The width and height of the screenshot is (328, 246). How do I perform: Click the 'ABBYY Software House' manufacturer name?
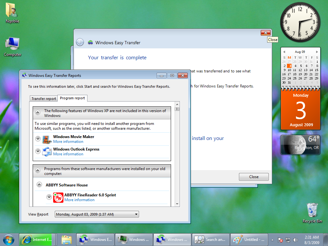pyautogui.click(x=67, y=185)
